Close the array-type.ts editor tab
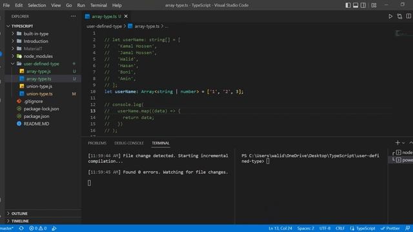The image size is (413, 232). coord(126,16)
